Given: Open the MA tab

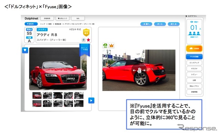Looking at the screenshot, I should pos(78,18).
